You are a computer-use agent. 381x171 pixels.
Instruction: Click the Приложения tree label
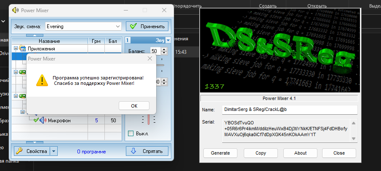click(x=41, y=48)
